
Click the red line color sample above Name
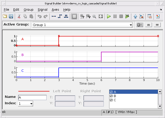point(34,91)
